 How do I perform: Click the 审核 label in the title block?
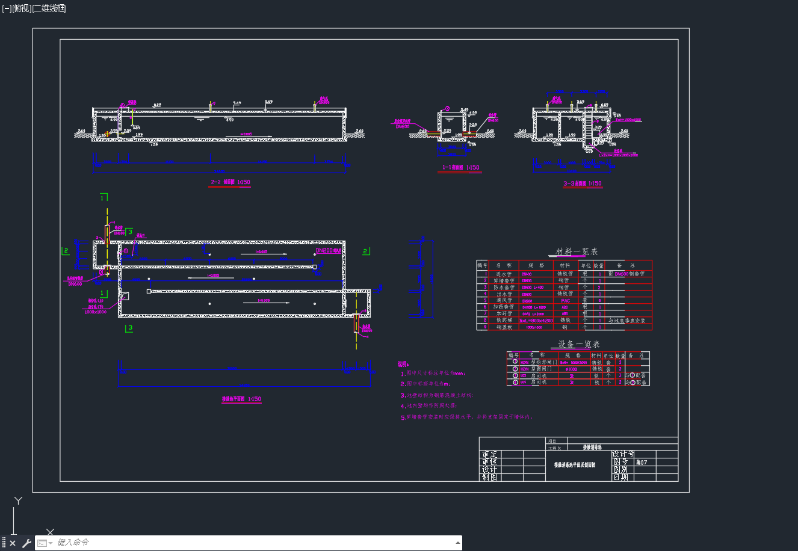point(489,462)
